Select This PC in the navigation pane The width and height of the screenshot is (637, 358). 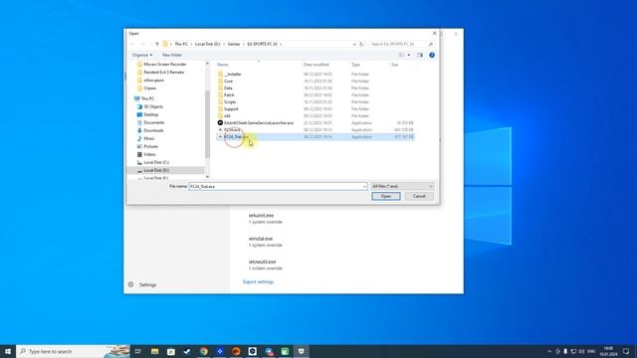[x=147, y=98]
